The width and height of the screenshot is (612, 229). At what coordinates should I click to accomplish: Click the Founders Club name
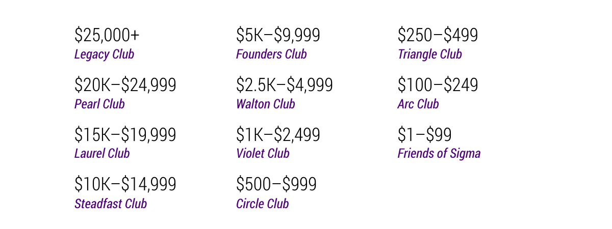pos(271,54)
